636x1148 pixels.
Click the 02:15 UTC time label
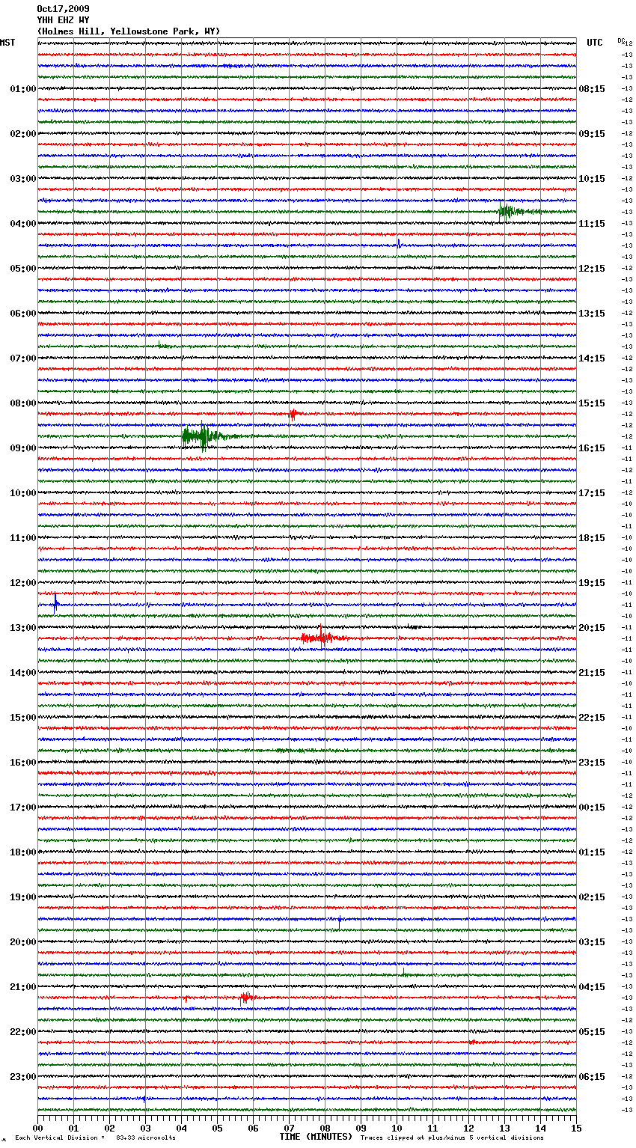point(592,897)
